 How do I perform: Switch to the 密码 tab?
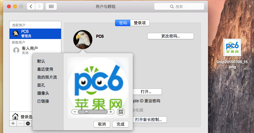point(123,23)
